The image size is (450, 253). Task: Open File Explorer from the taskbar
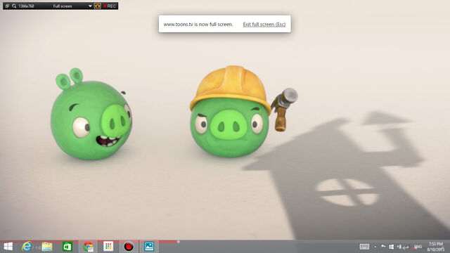pos(47,247)
